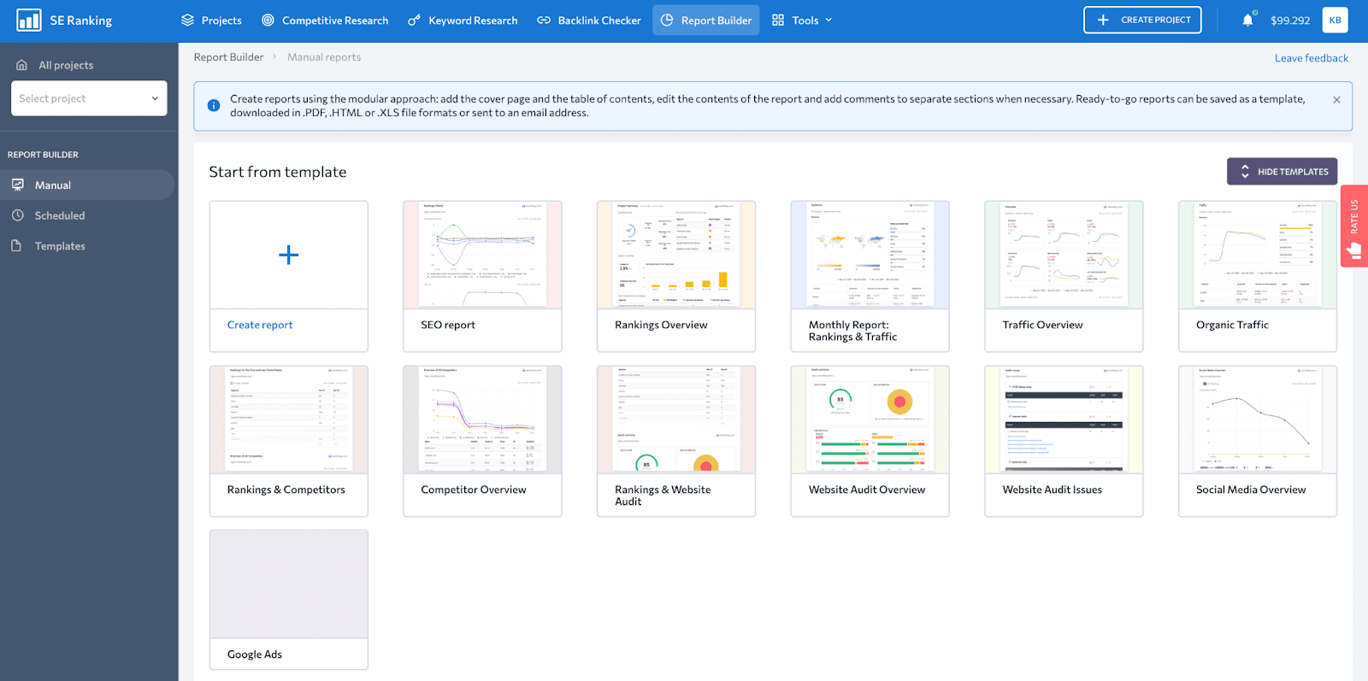
Task: Open the Google Ads template thumbnail
Action: [289, 584]
